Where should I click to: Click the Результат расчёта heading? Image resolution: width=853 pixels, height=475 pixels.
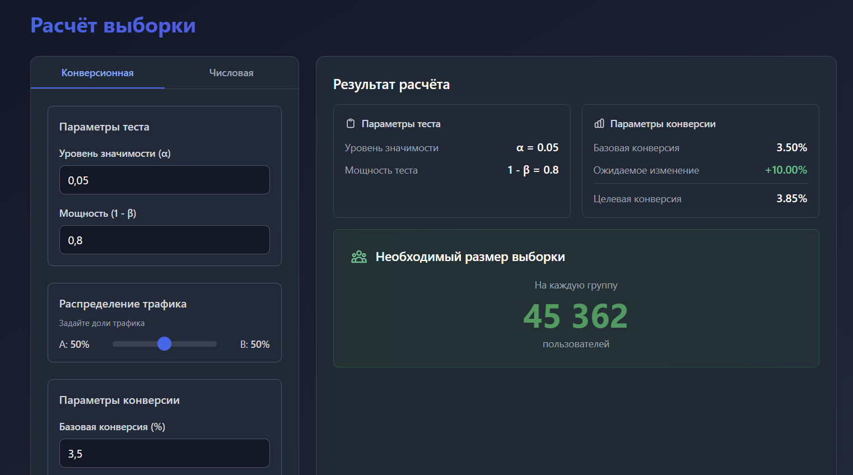pos(391,85)
